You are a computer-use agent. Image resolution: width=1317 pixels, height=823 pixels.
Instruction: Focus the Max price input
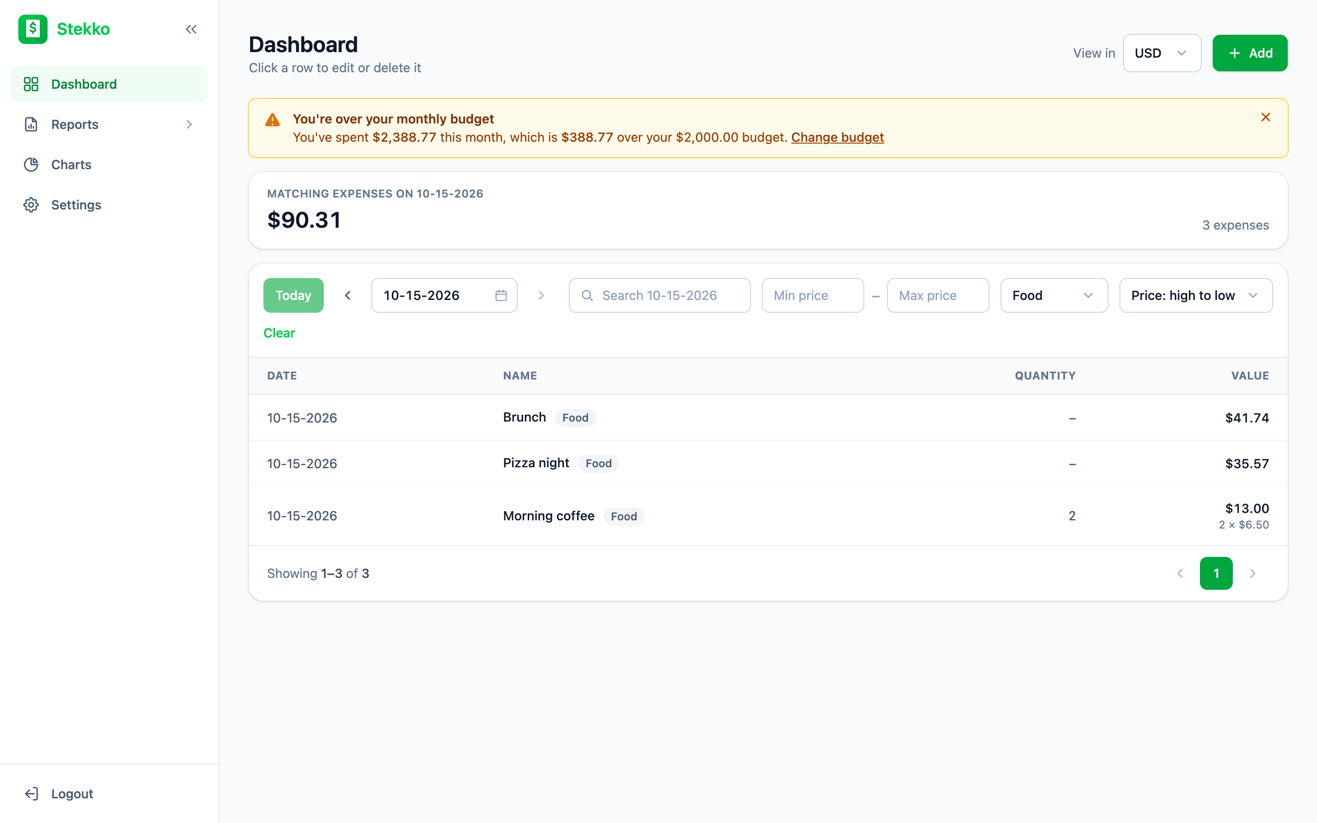[x=938, y=295]
